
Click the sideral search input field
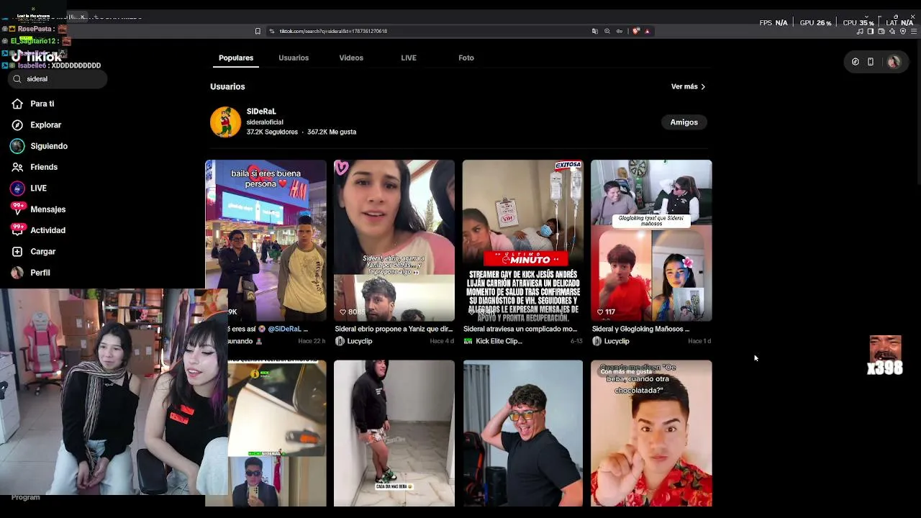point(58,79)
